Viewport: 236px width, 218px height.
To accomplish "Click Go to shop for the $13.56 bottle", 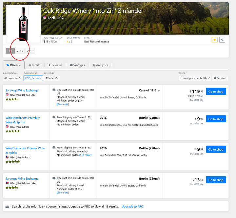I will [216, 180].
